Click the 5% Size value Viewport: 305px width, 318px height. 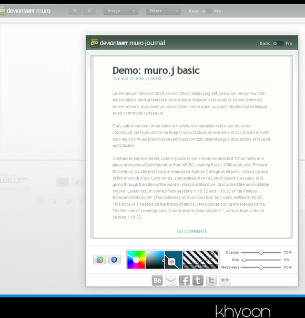287,260
